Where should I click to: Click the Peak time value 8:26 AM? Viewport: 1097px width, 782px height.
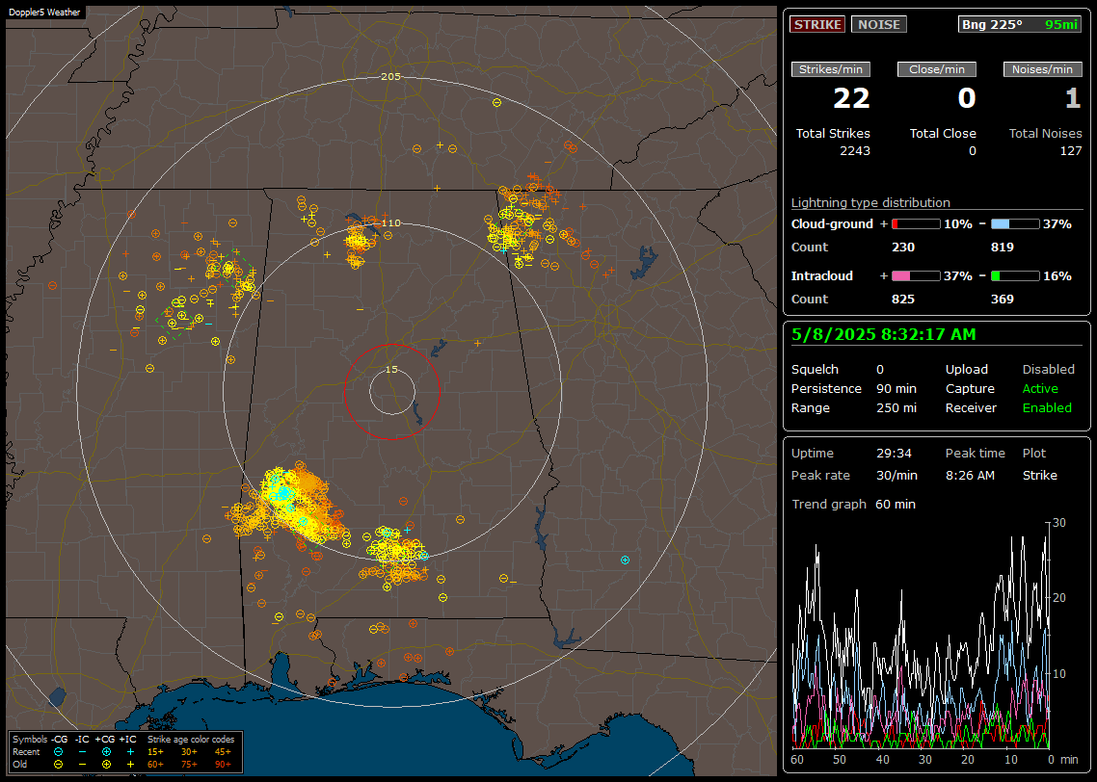tap(970, 475)
